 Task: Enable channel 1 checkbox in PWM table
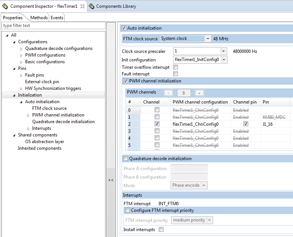pos(157,117)
